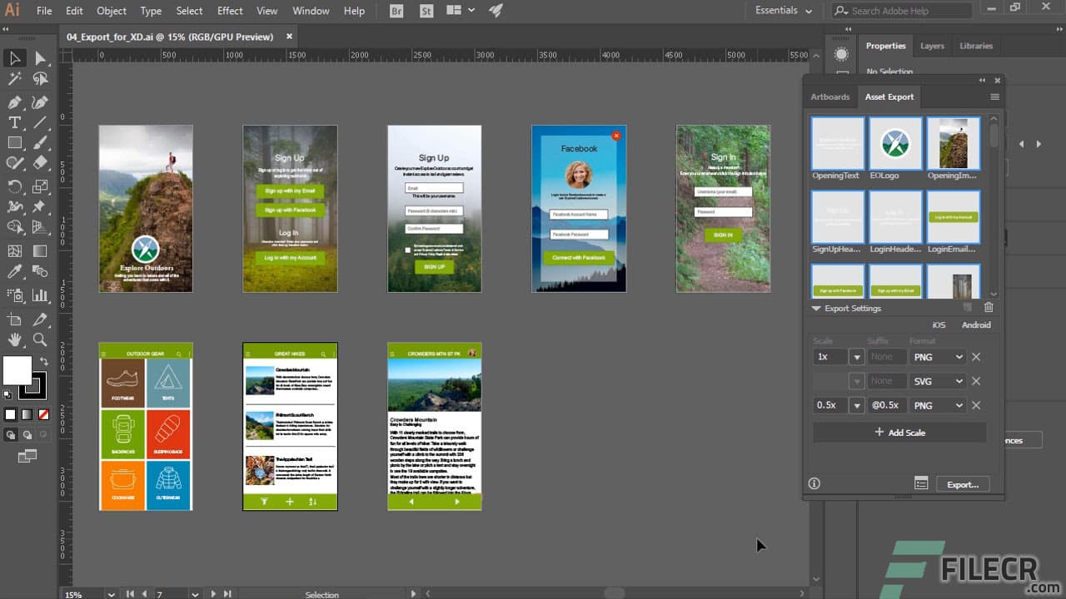
Task: Switch to the Artboards tab
Action: tap(829, 97)
